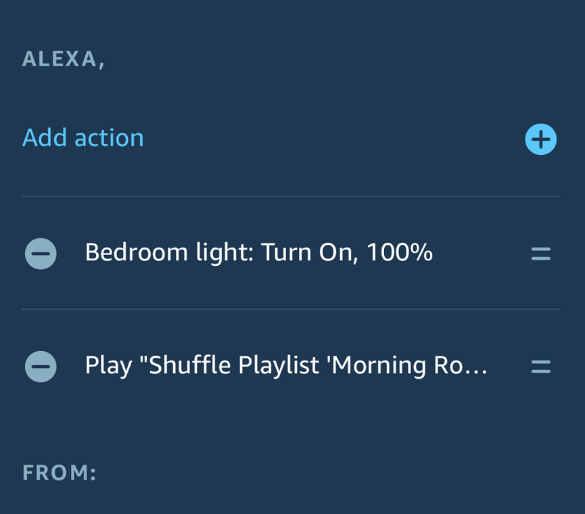Grab the Play action reorder handle
Screen dimensions: 585x514
click(x=540, y=367)
